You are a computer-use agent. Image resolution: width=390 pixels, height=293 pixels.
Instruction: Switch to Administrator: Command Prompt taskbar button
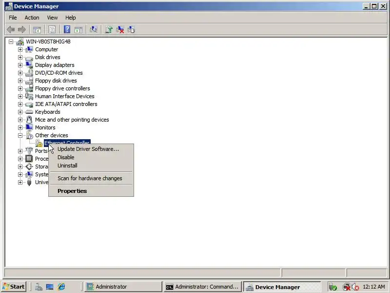click(x=202, y=287)
